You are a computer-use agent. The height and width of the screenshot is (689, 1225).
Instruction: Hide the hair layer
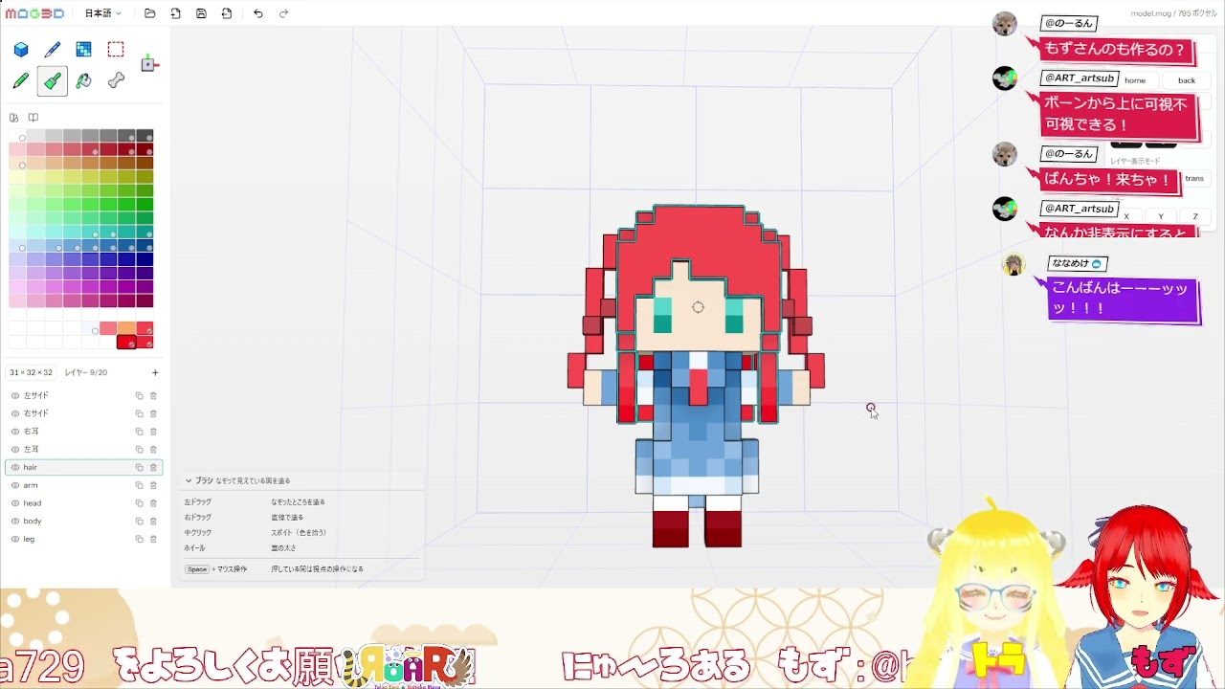[15, 467]
